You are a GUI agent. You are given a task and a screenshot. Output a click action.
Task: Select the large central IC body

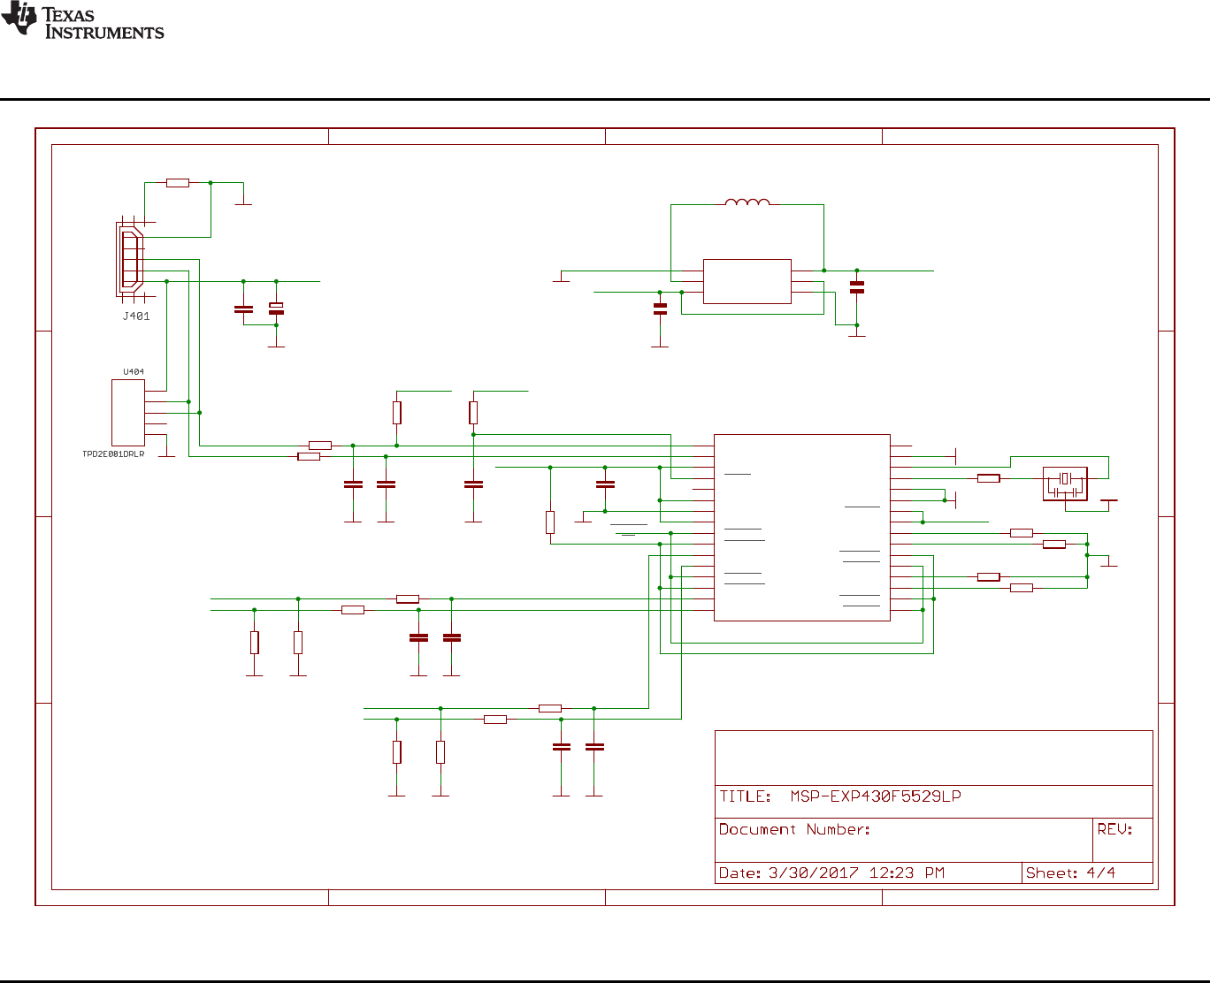click(802, 528)
